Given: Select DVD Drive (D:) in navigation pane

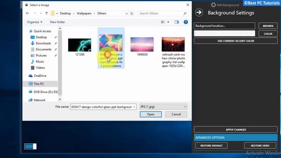Looking at the screenshot, I should click(x=43, y=92).
